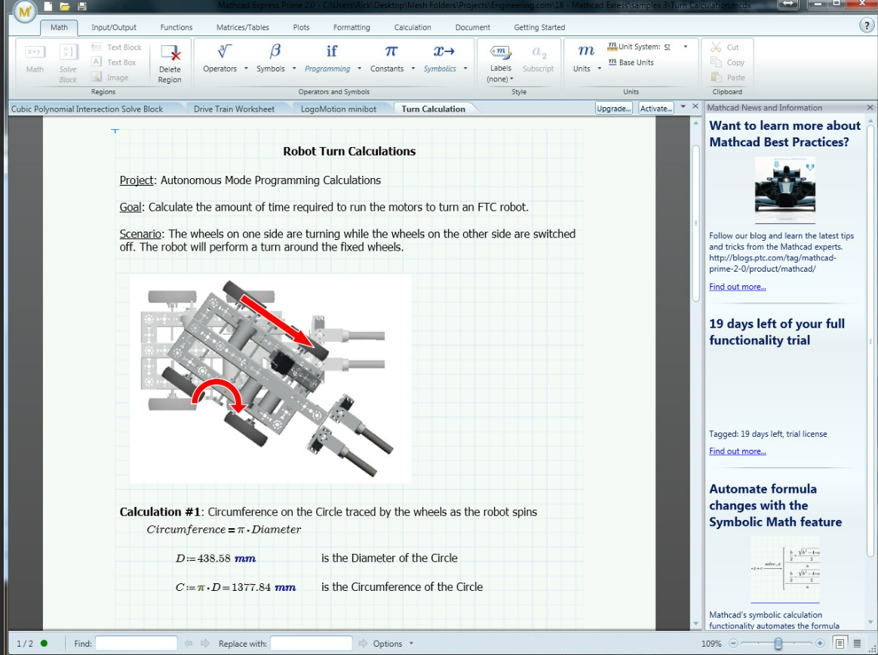Switch to the Input/Output ribbon tab
The image size is (878, 655).
coord(114,27)
